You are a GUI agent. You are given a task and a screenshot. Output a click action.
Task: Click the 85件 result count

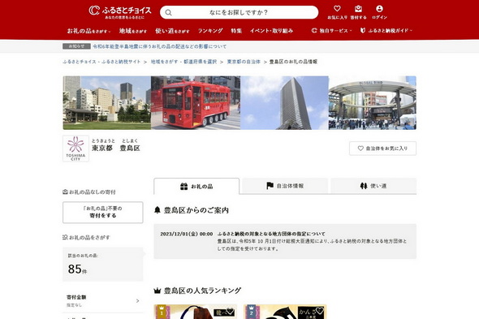[77, 269]
